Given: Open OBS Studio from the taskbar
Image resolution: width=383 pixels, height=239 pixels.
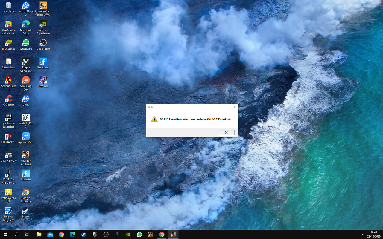Looking at the screenshot, I should pos(106,235).
